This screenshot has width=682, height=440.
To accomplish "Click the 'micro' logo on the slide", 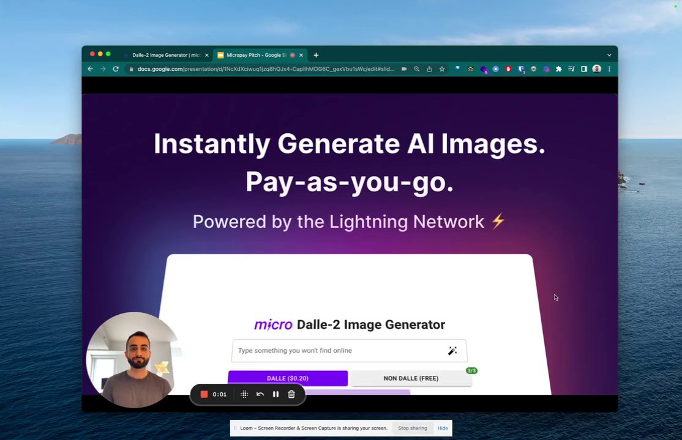I will [x=273, y=324].
